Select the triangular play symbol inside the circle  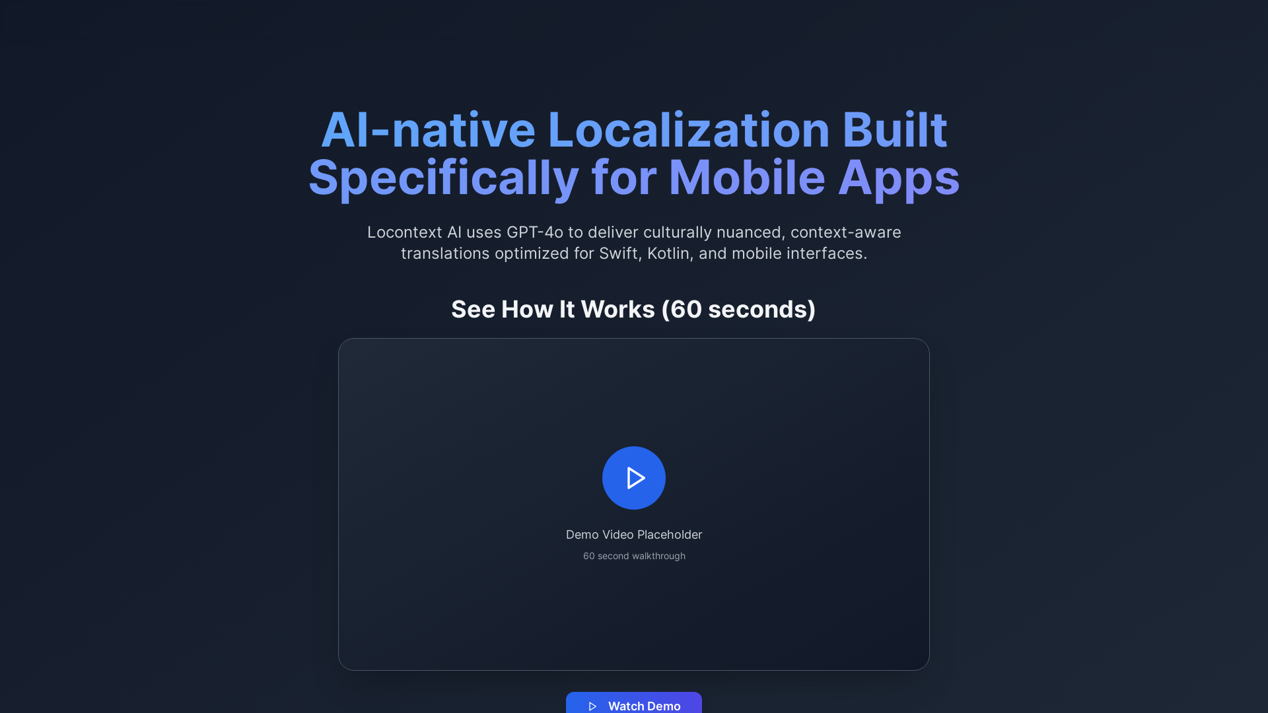click(635, 477)
